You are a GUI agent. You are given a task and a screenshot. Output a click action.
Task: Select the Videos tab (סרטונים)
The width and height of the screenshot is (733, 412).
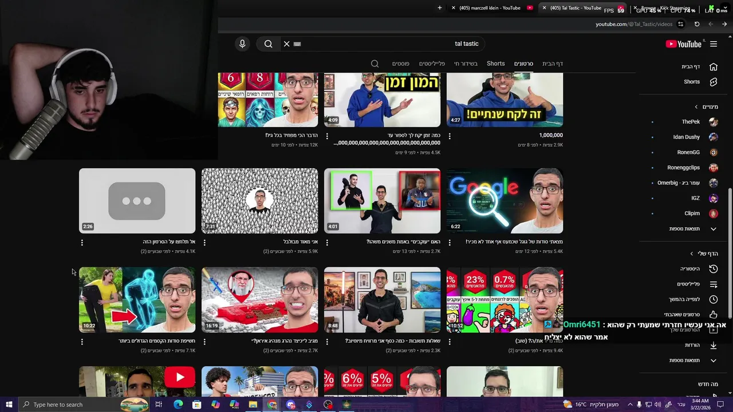(x=523, y=64)
